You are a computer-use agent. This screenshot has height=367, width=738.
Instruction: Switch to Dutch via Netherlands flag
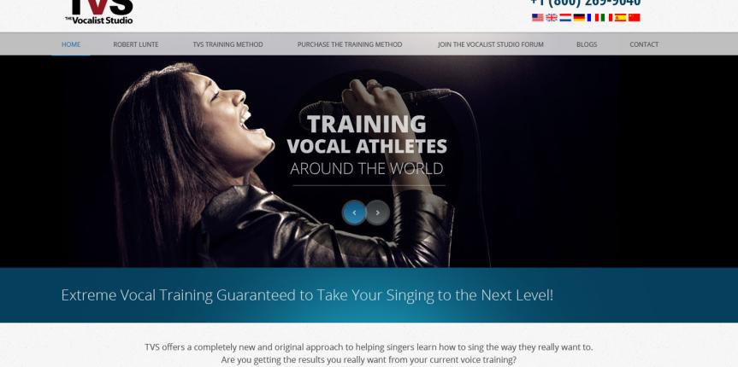565,17
